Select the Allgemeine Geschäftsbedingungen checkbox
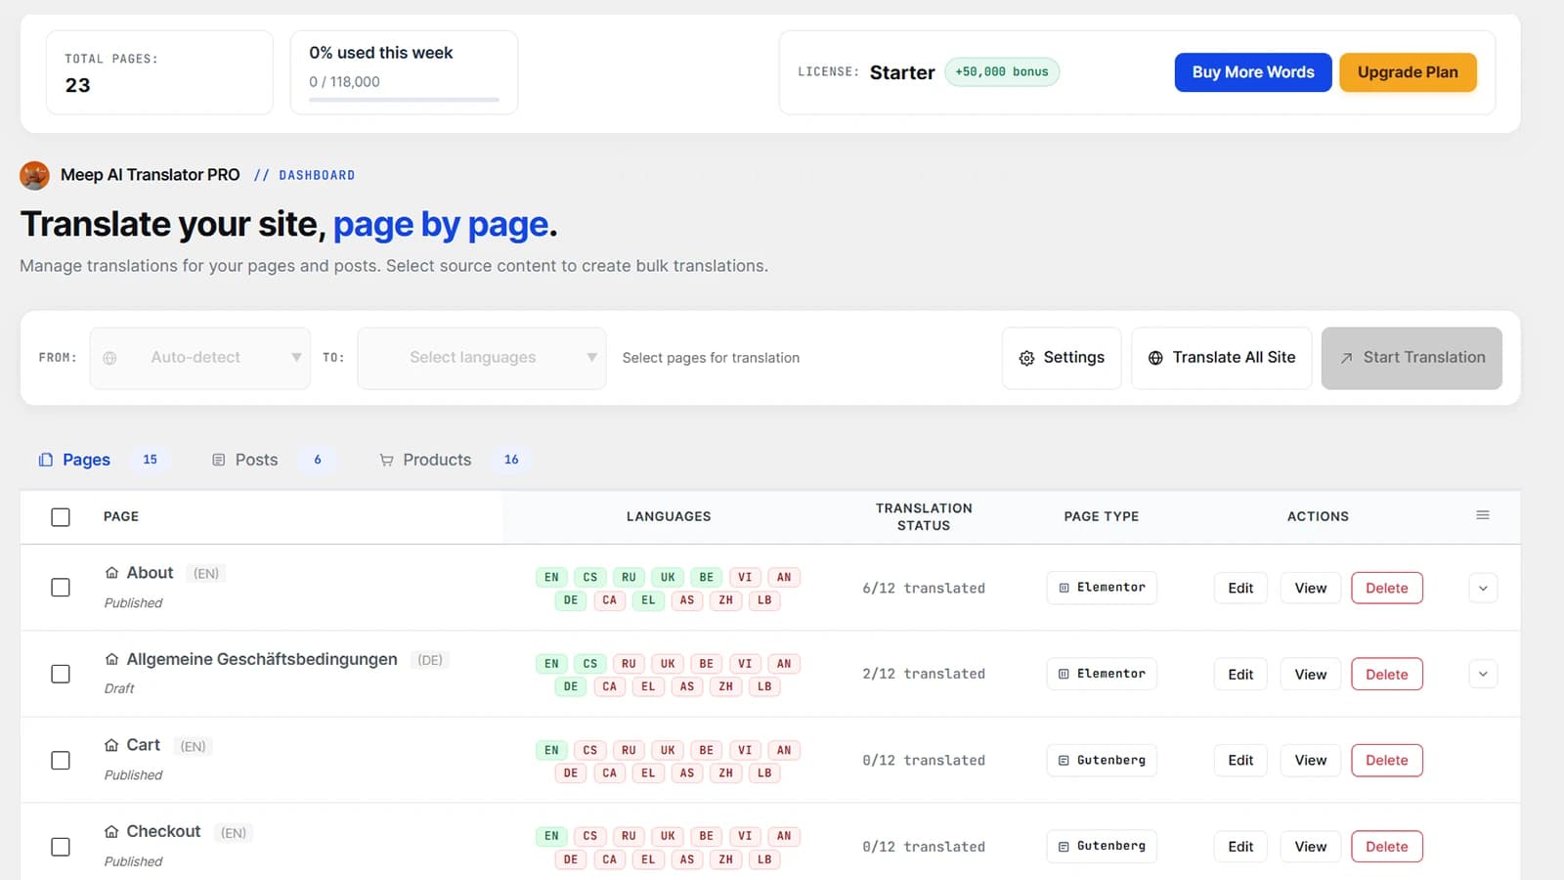The image size is (1564, 880). pos(61,674)
